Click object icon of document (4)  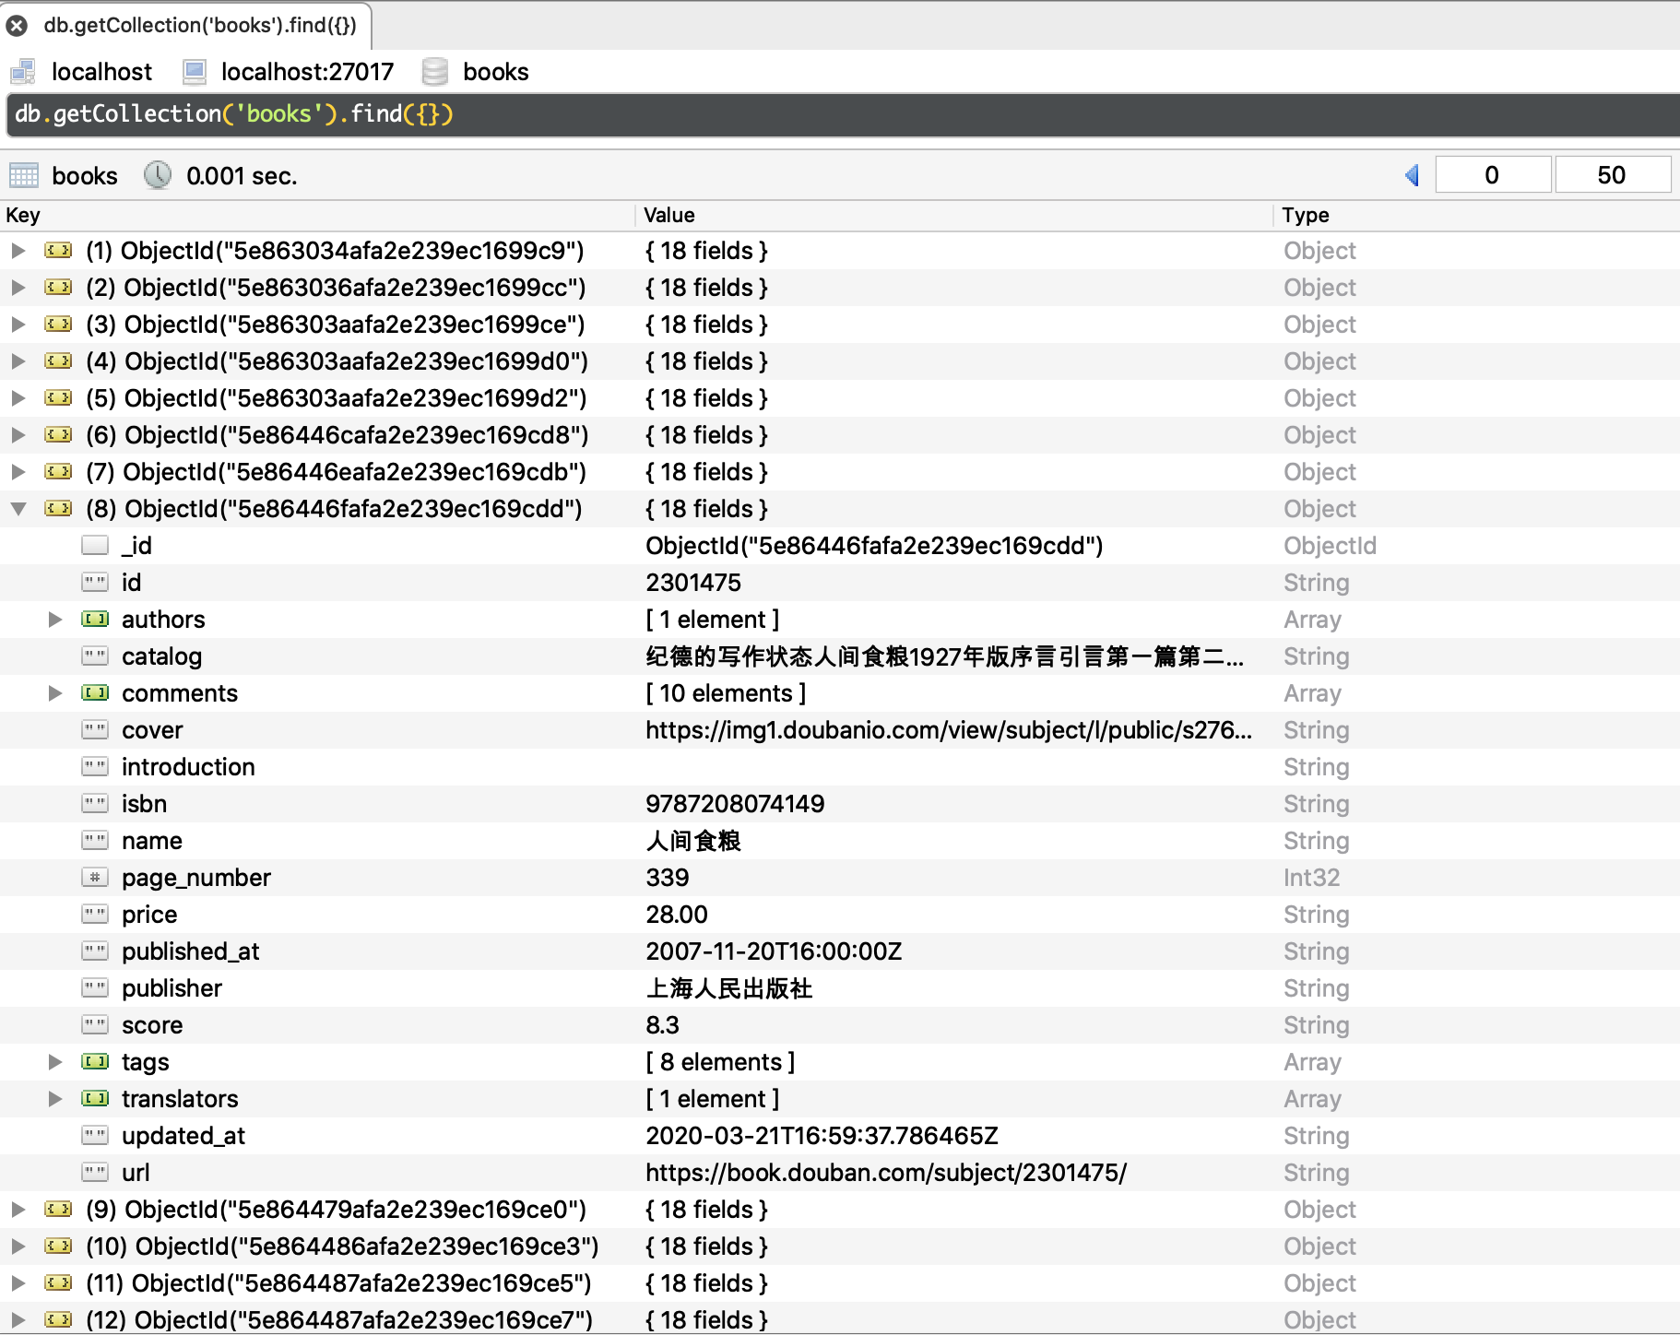click(x=58, y=361)
